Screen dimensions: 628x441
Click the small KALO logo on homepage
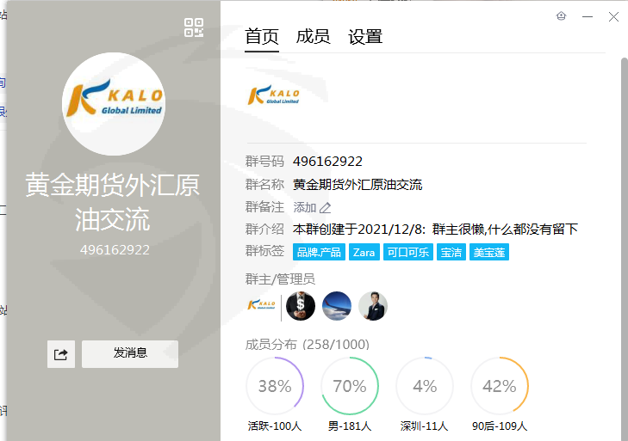(274, 95)
